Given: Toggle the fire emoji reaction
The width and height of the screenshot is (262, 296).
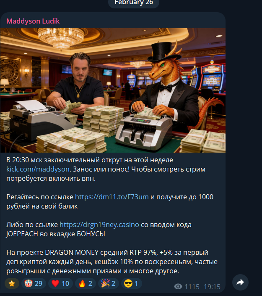Looking at the screenshot, I should point(86,283).
